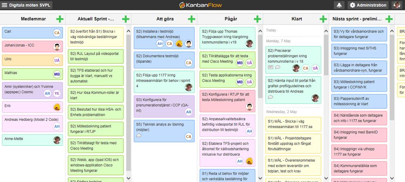Click scroll down arrow in the Pågår column
Image resolution: width=405 pixels, height=182 pixels.
tap(260, 178)
